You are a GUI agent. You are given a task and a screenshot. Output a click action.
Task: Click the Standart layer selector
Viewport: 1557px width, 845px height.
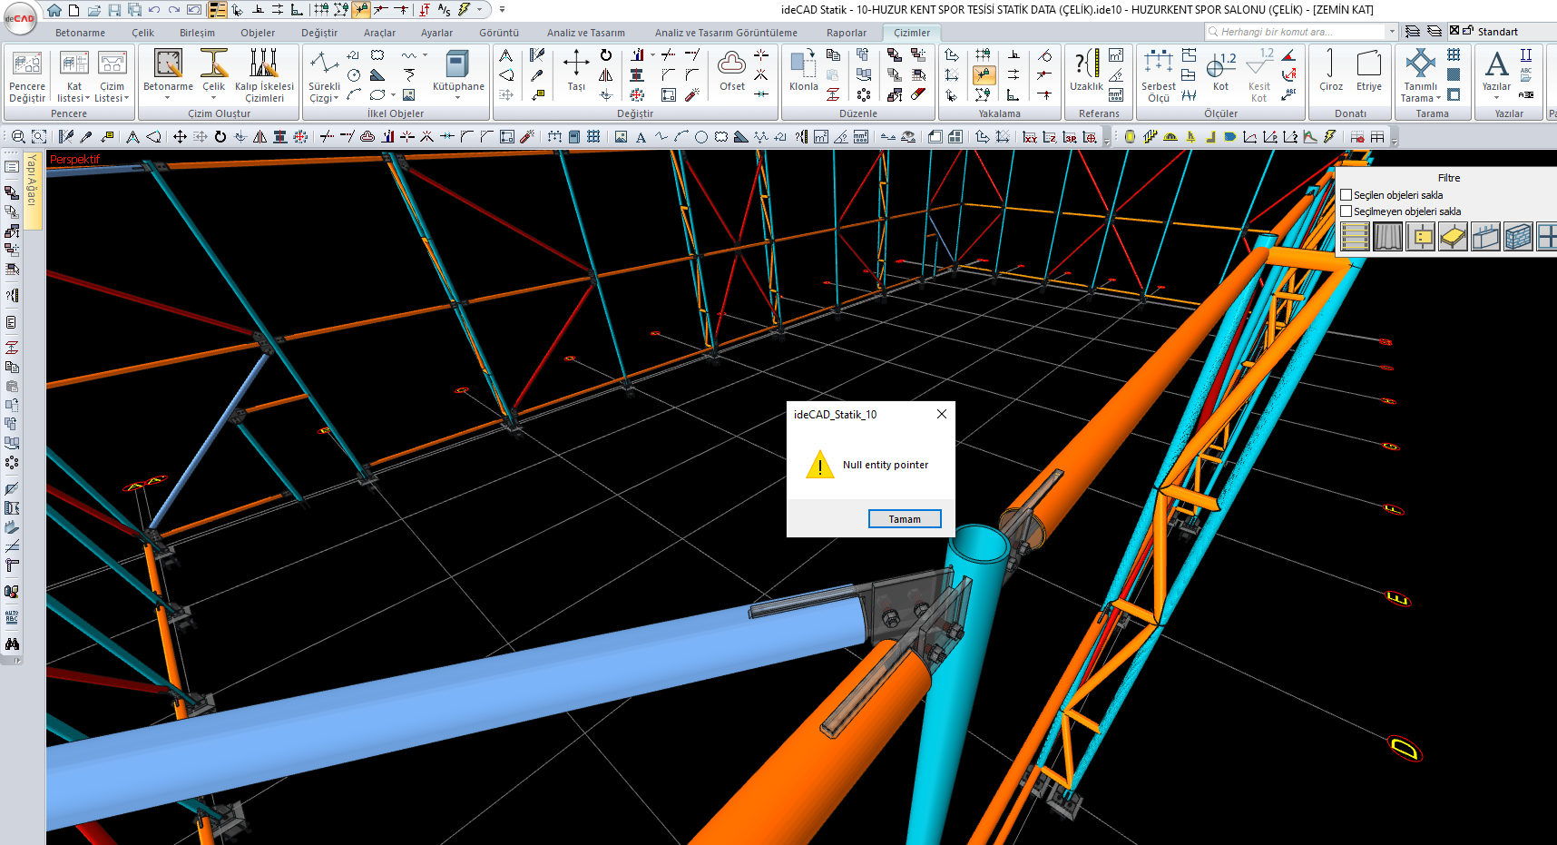point(1498,32)
